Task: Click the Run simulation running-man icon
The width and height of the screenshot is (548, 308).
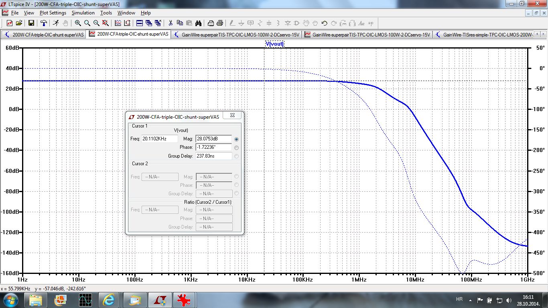Action: [x=55, y=23]
